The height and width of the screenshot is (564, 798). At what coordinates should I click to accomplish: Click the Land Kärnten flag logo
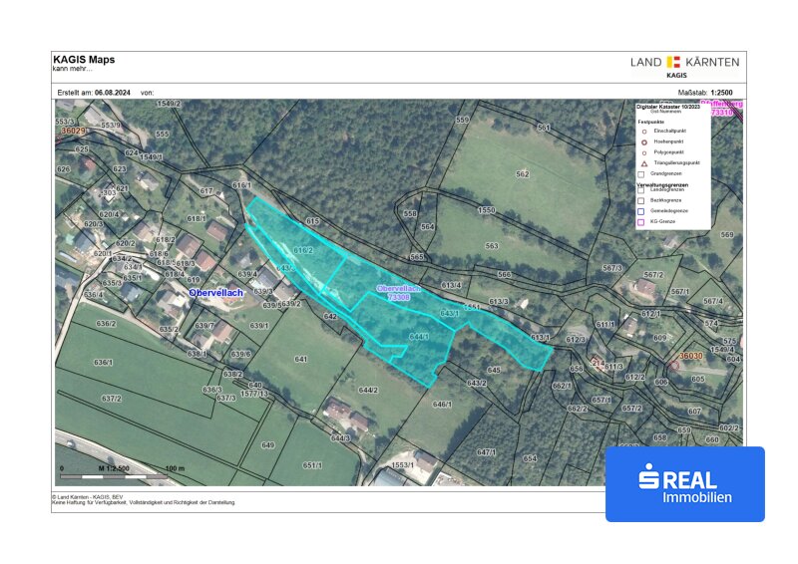(x=674, y=62)
